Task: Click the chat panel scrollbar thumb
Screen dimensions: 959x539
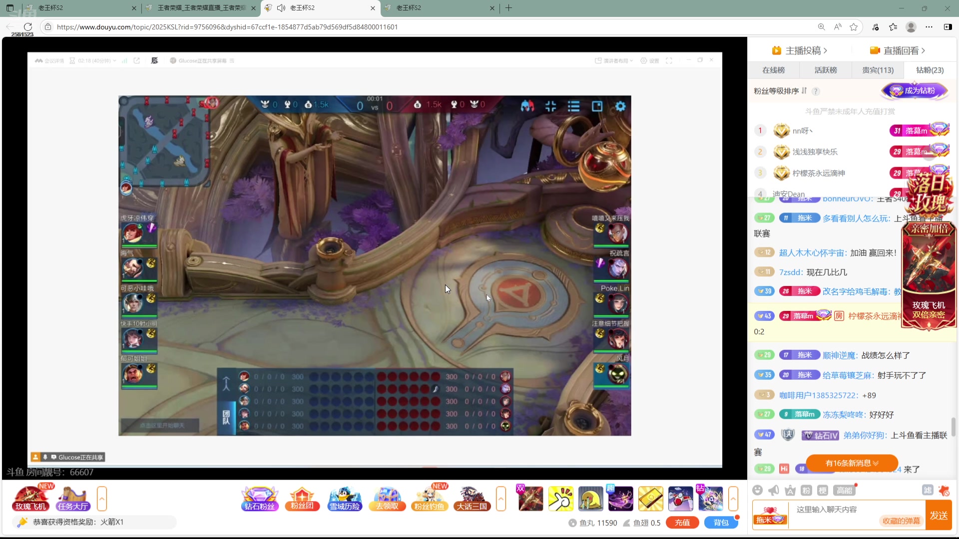Action: point(953,427)
